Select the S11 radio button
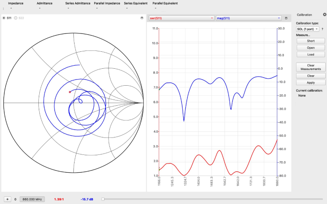 [4, 18]
